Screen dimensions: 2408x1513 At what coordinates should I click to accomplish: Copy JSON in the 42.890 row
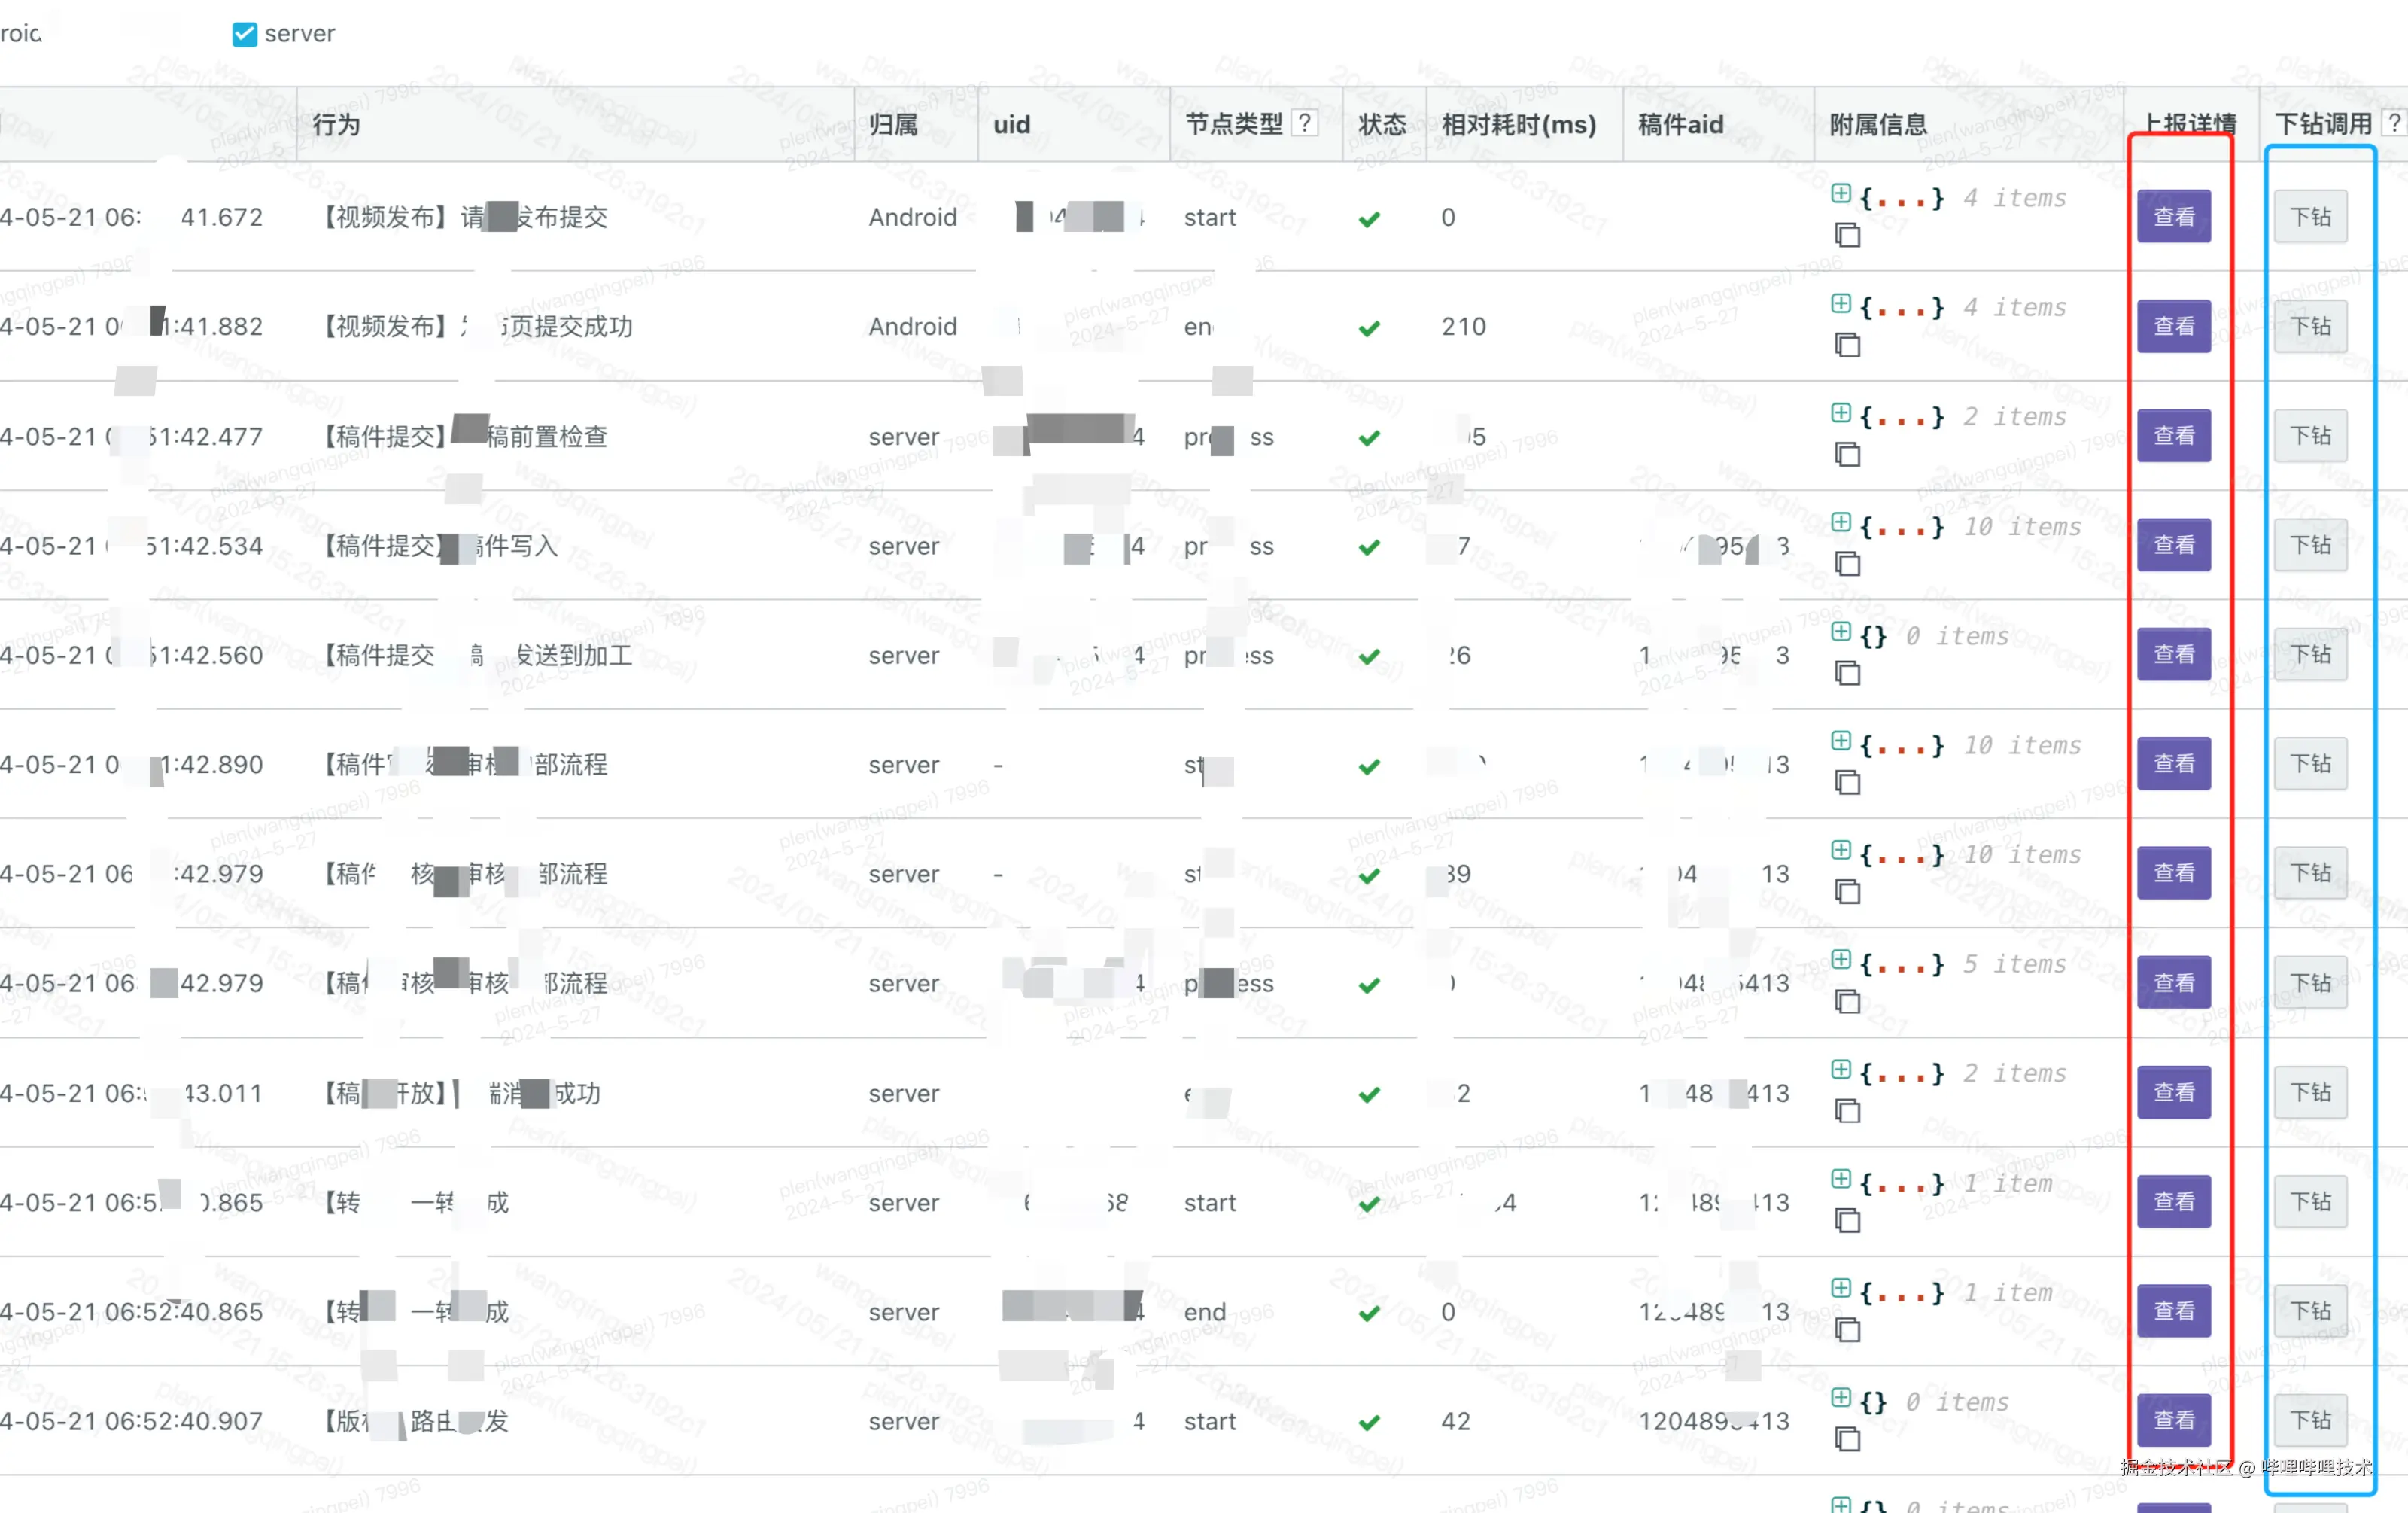pos(1847,783)
